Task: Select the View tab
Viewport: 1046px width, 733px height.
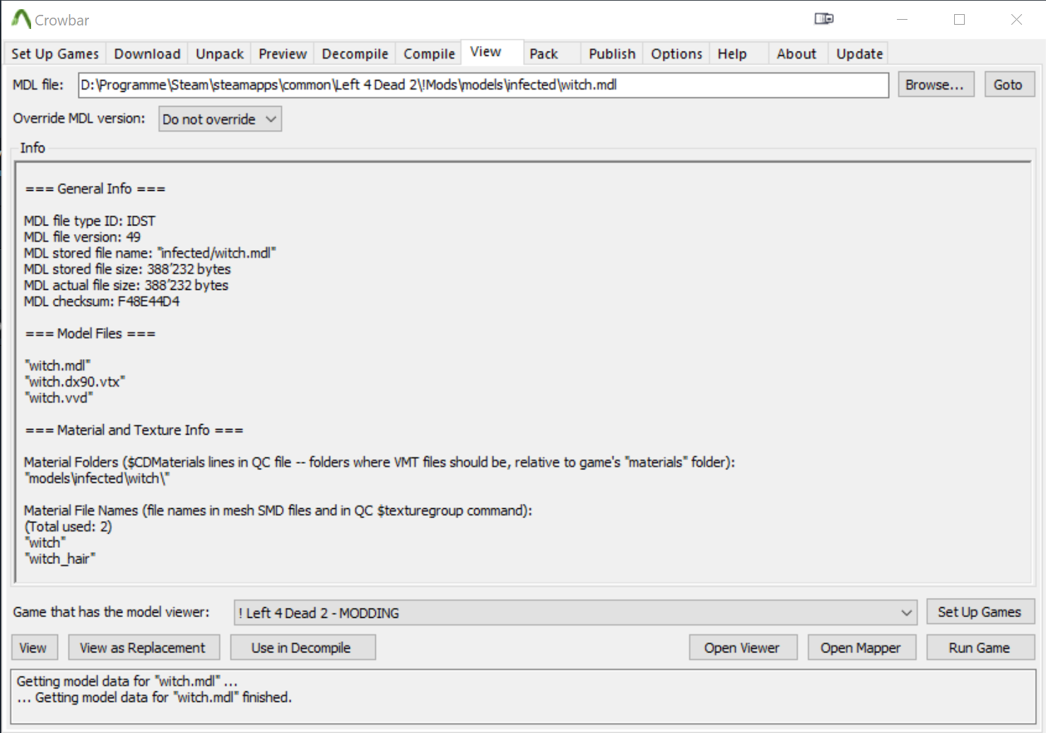Action: [492, 52]
